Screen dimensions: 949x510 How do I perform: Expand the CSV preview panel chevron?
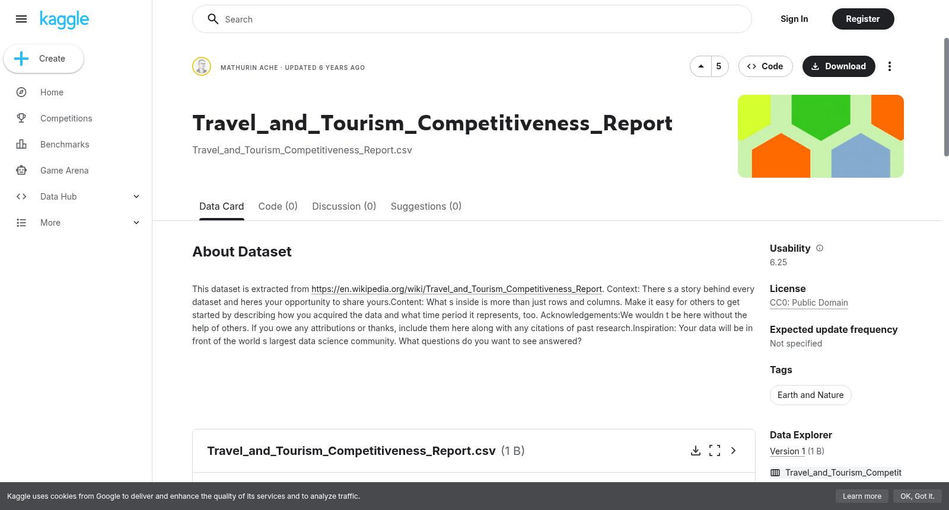point(734,451)
